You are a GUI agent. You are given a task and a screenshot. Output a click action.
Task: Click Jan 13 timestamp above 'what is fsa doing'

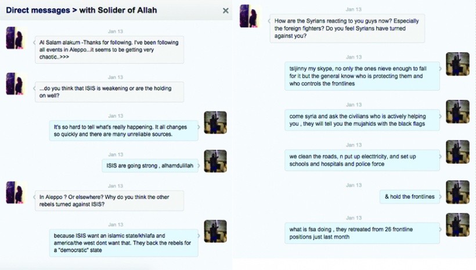coord(354,218)
